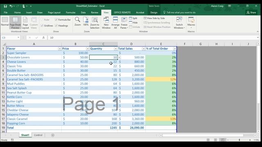The width and height of the screenshot is (262, 147).
Task: Collapse the ribbon with the chevron
Action: pos(257,31)
